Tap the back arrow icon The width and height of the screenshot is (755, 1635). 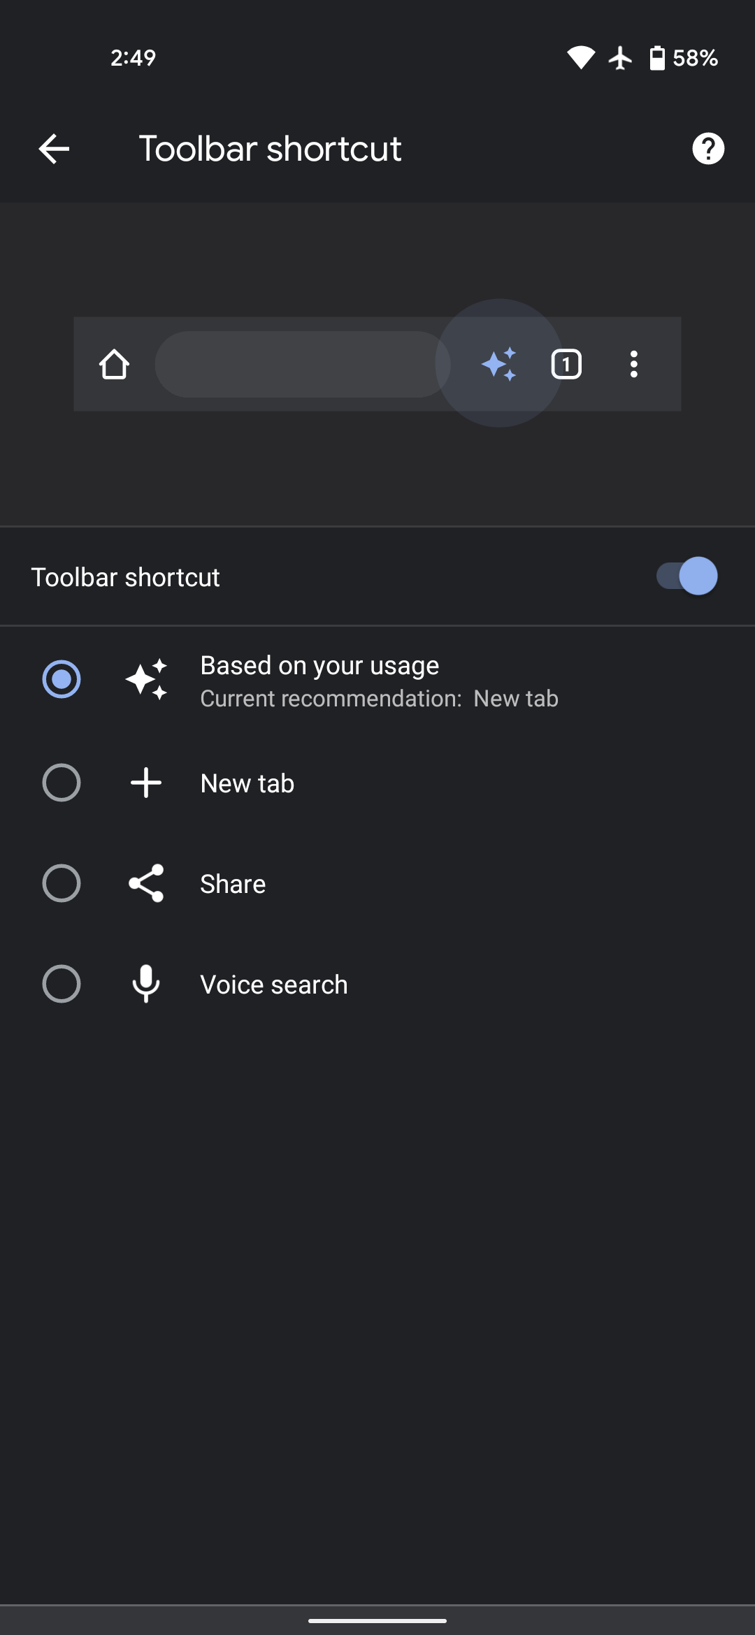coord(54,149)
